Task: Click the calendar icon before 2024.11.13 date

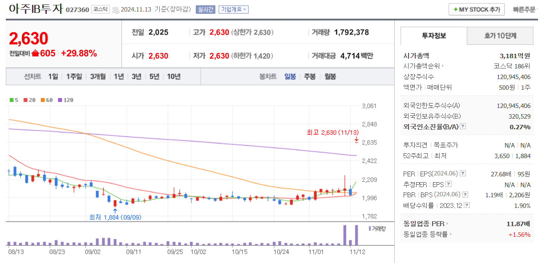Action: pyautogui.click(x=116, y=10)
